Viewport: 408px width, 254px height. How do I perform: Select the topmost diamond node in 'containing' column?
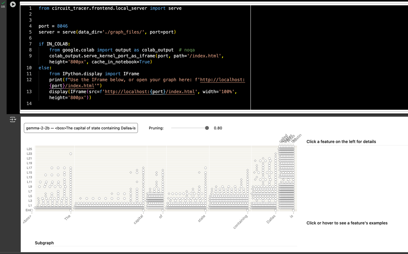pyautogui.click(x=248, y=170)
